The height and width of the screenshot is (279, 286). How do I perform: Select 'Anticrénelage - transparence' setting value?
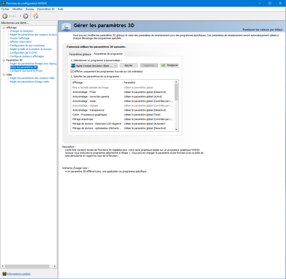tap(145, 110)
